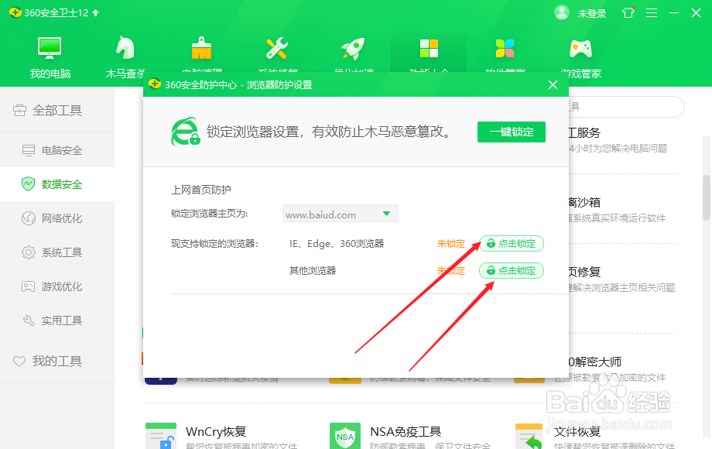Open the 主页修复 tool entry
Screen dimensions: 712x449
[584, 272]
